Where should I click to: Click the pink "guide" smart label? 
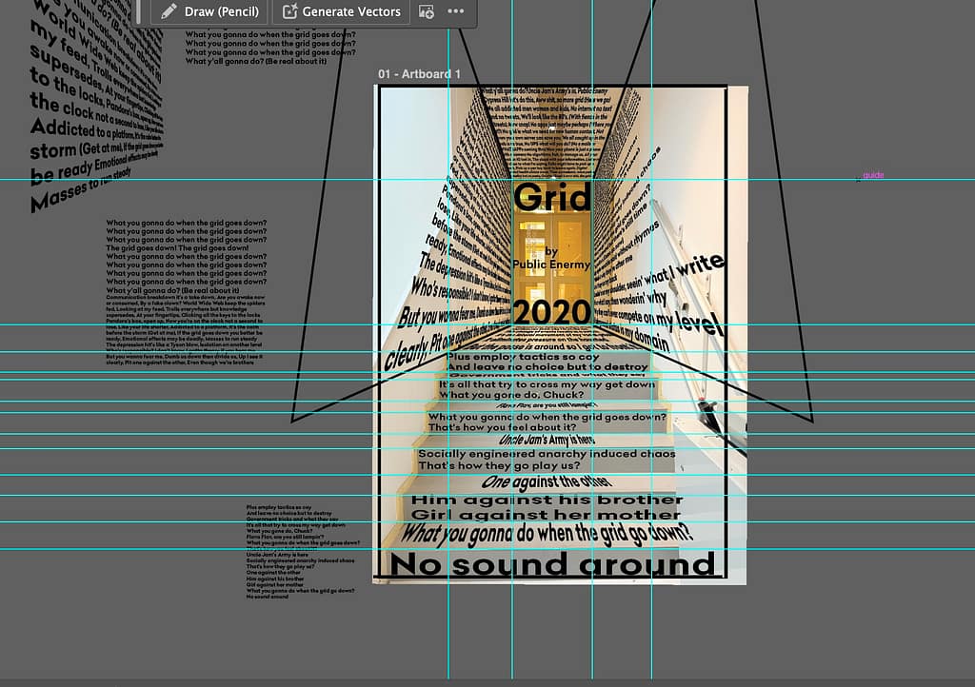pyautogui.click(x=872, y=176)
